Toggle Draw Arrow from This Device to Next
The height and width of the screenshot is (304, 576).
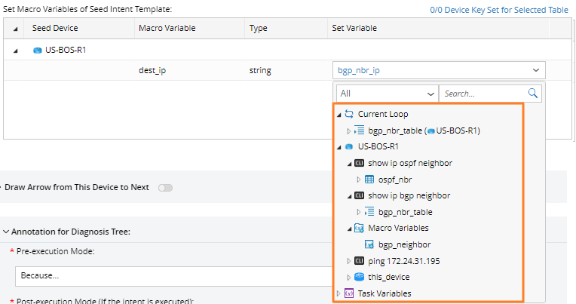(165, 187)
